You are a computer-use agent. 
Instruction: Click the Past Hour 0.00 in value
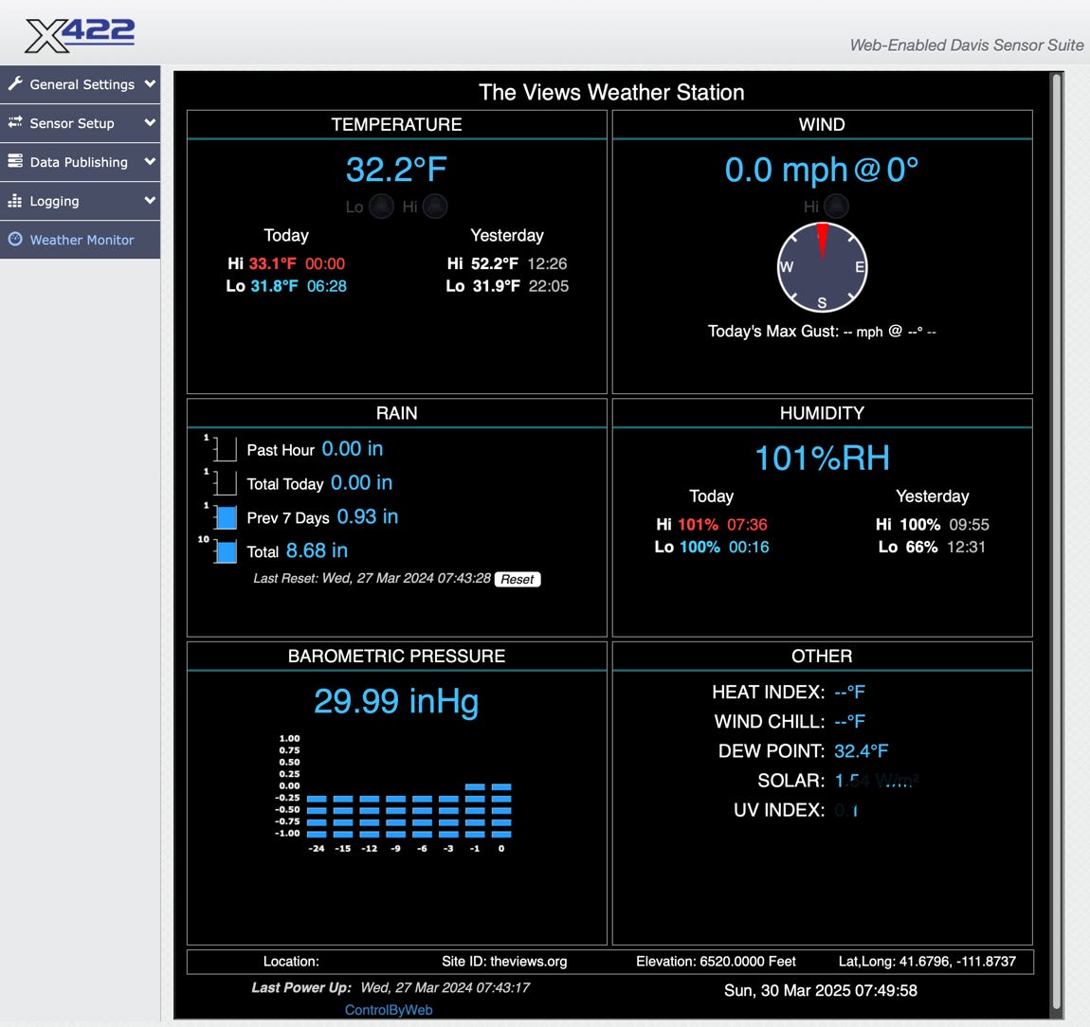pyautogui.click(x=353, y=449)
